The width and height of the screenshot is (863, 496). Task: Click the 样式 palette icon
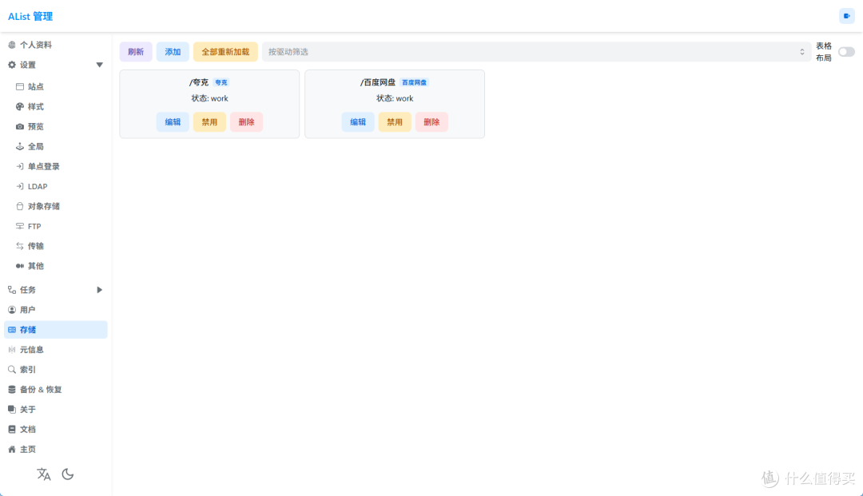[20, 107]
